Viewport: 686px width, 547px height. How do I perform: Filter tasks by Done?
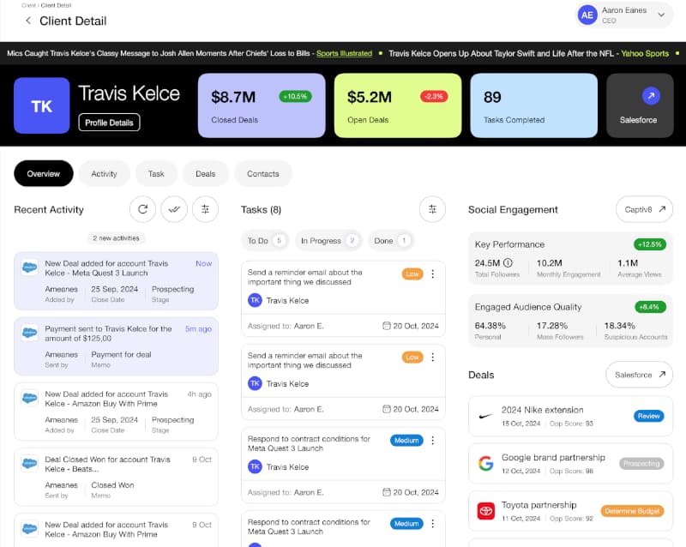coord(391,241)
